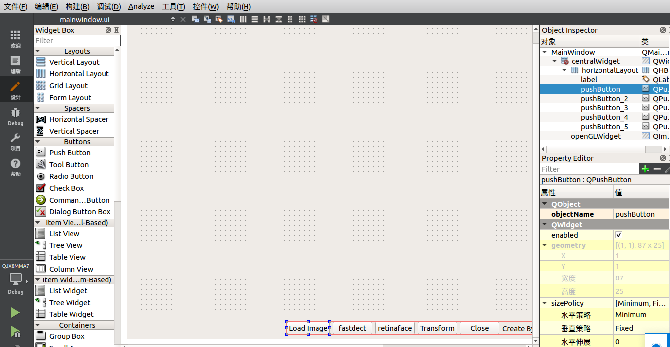
Task: Click the Edit Signals/Slots toolbar icon
Action: (208, 19)
